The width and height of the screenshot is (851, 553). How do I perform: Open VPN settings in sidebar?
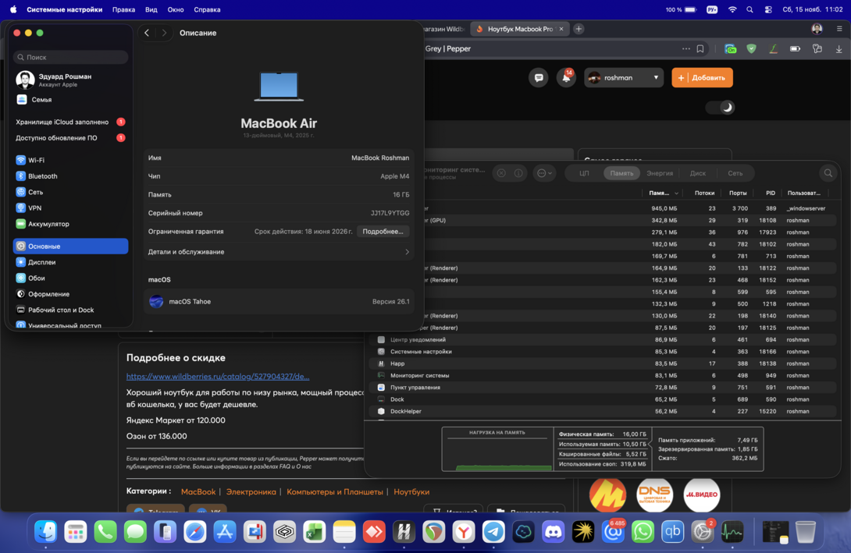[70, 207]
